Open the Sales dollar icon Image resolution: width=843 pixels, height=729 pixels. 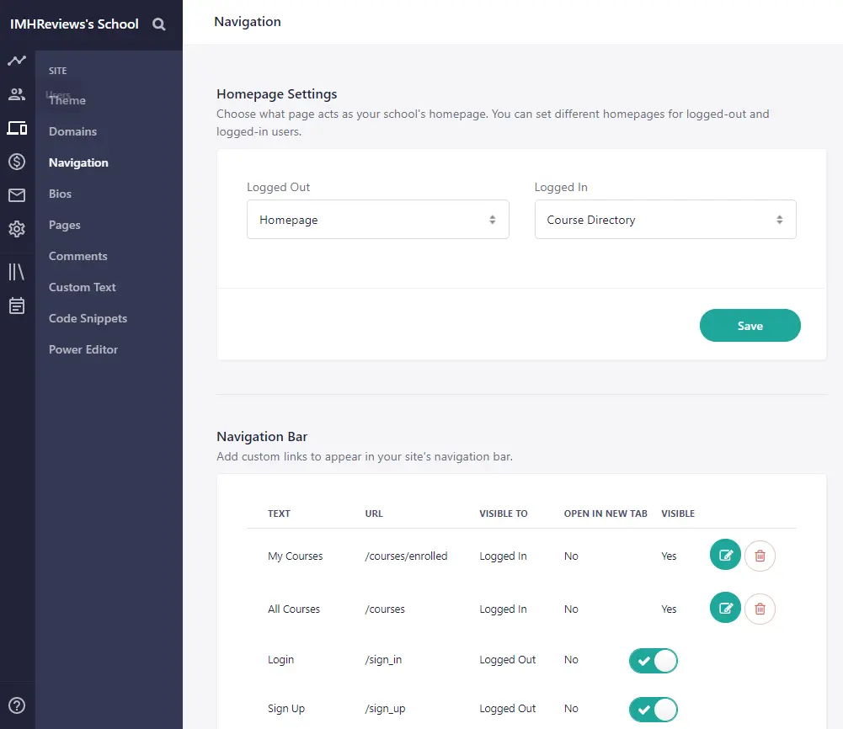(17, 162)
